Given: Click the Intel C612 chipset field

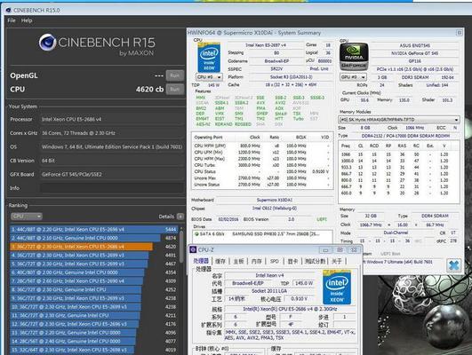Looking at the screenshot, I should (x=275, y=209).
